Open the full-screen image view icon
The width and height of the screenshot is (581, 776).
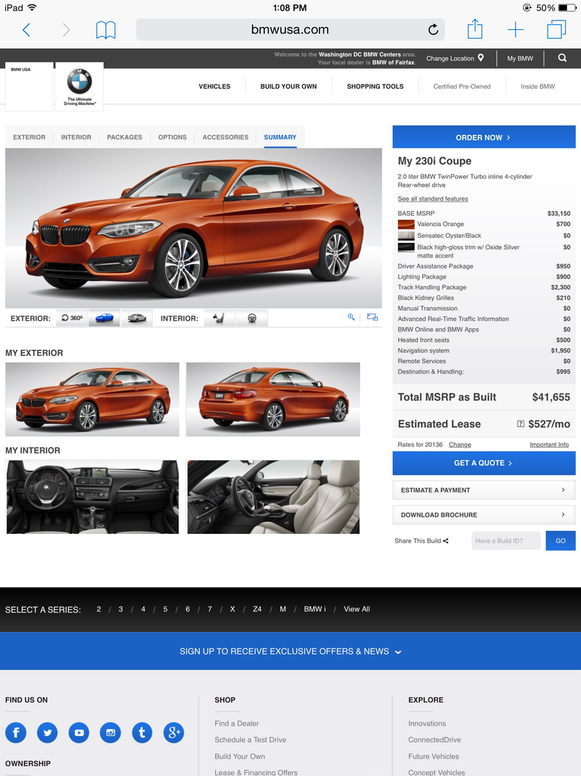pos(373,317)
